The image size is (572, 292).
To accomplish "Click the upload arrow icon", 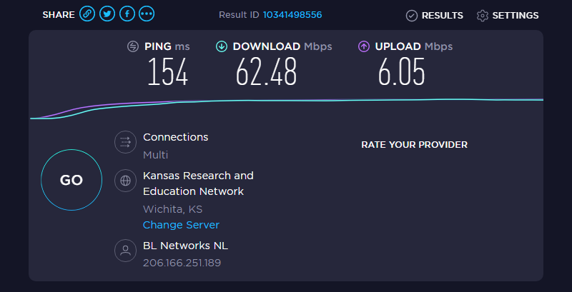I will click(364, 46).
